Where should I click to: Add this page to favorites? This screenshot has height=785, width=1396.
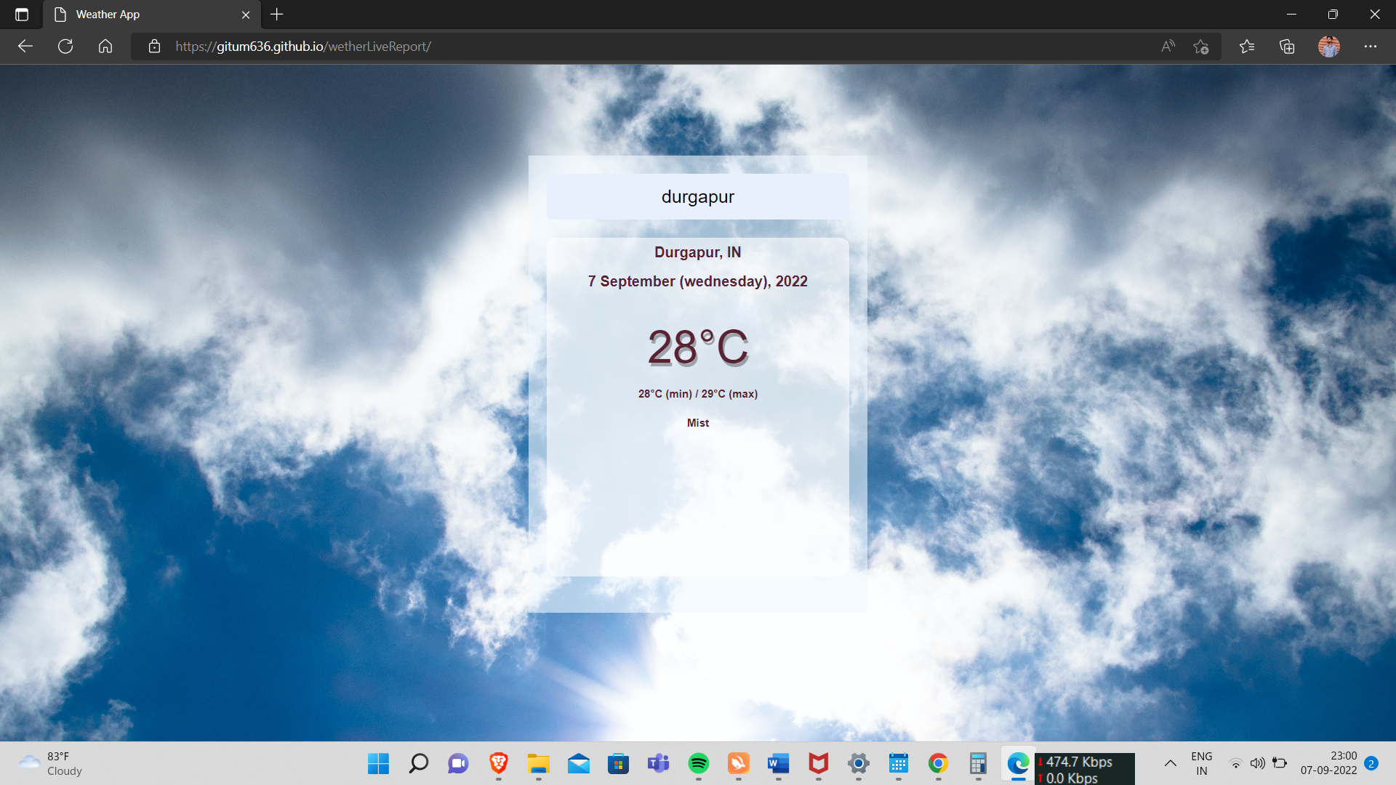coord(1201,47)
